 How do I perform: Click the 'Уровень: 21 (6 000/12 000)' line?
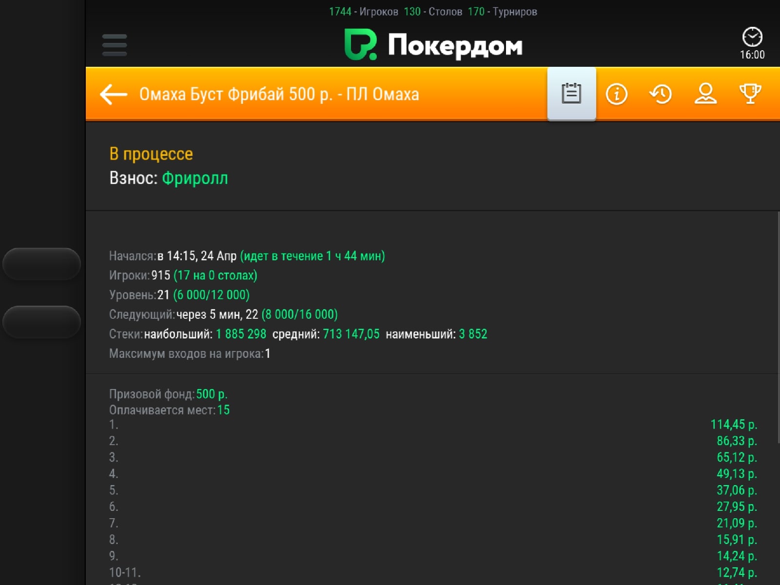pyautogui.click(x=179, y=295)
